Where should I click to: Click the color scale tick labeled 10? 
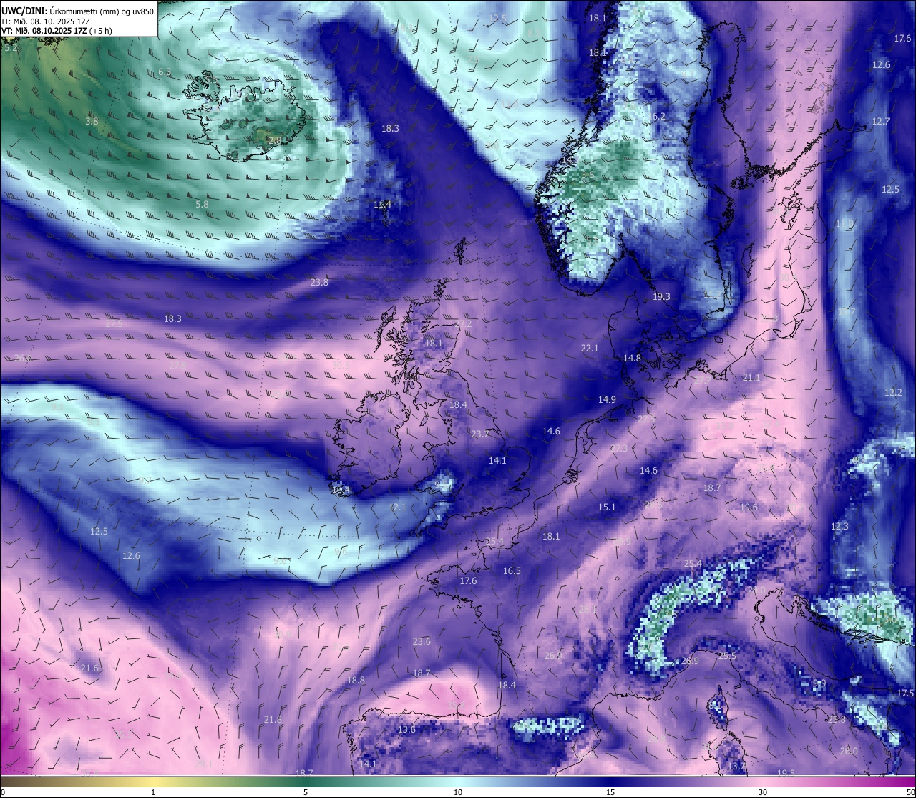pos(458,792)
